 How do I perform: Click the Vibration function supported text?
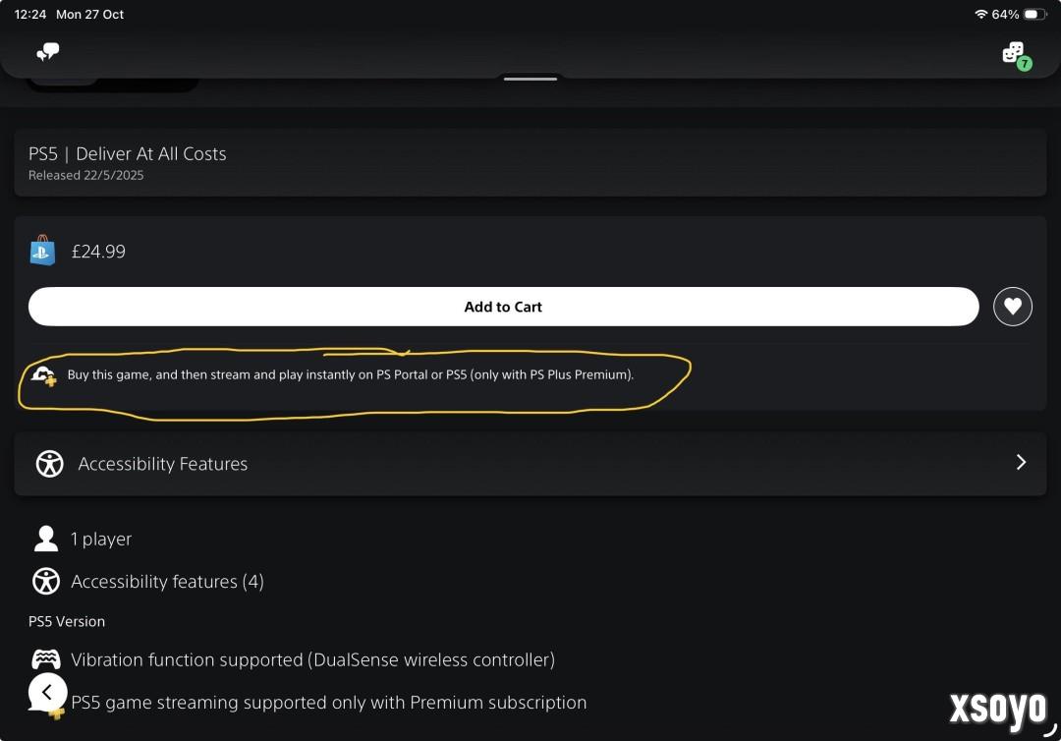point(312,659)
